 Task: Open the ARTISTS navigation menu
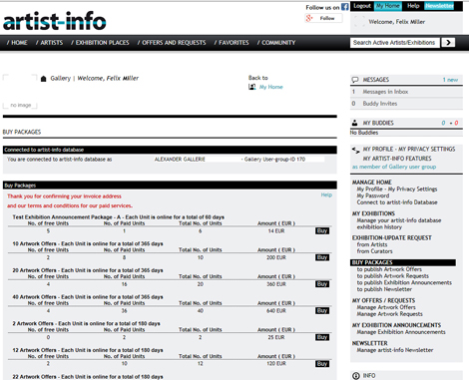coord(49,43)
